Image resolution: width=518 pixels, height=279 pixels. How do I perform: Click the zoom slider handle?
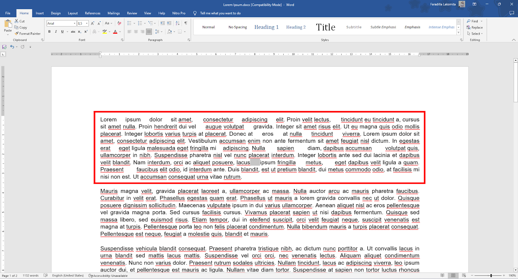(x=491, y=275)
